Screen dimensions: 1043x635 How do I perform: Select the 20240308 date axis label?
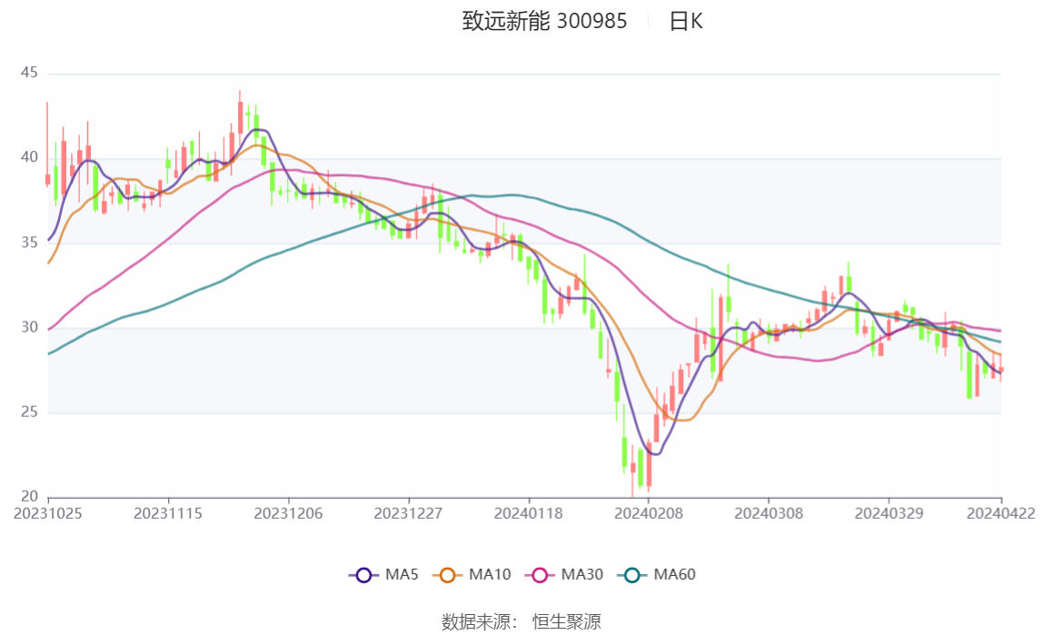769,514
